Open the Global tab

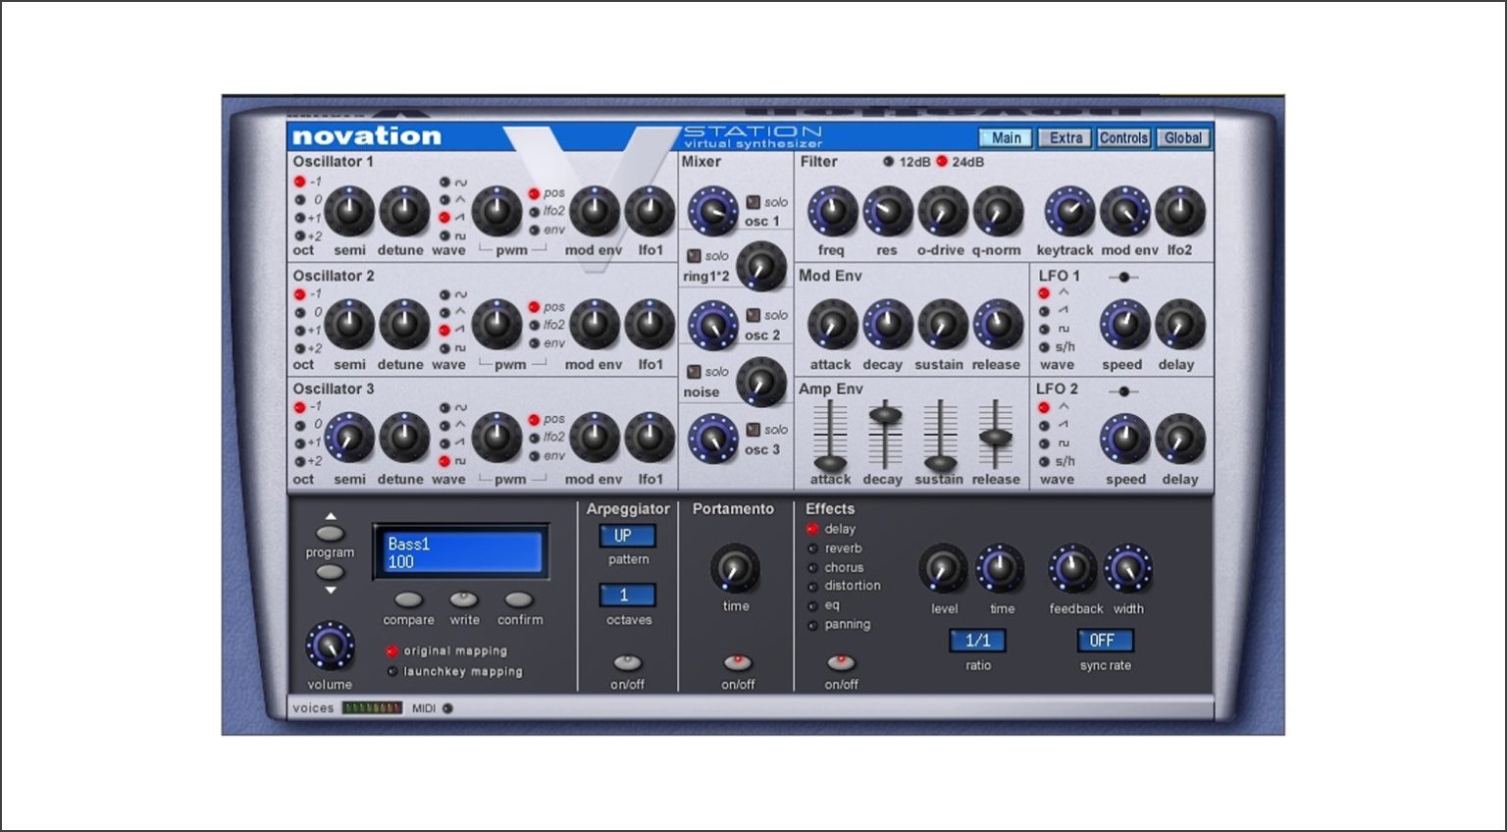(1183, 137)
